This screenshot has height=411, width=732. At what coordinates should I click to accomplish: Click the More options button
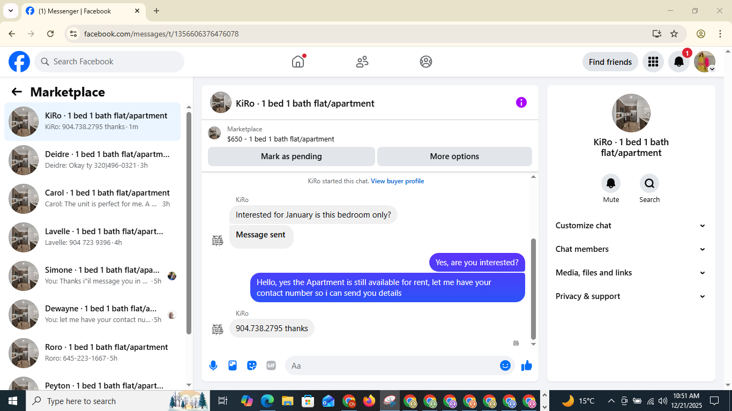point(454,156)
